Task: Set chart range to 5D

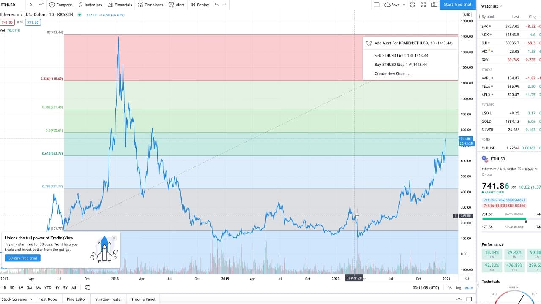Action: (x=12, y=288)
